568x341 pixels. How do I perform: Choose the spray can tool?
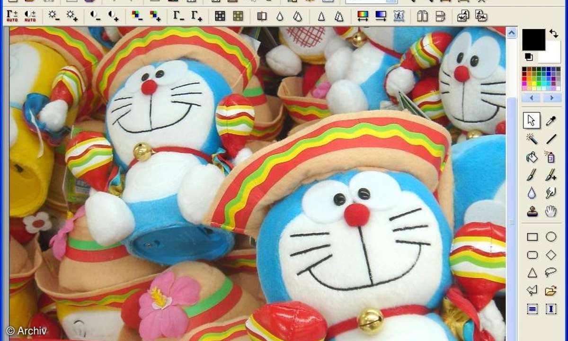pos(550,157)
